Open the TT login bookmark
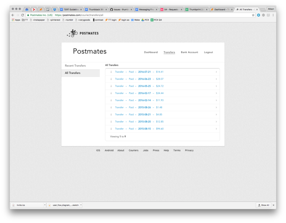Image resolution: width=286 pixels, height=223 pixels. [x=111, y=20]
